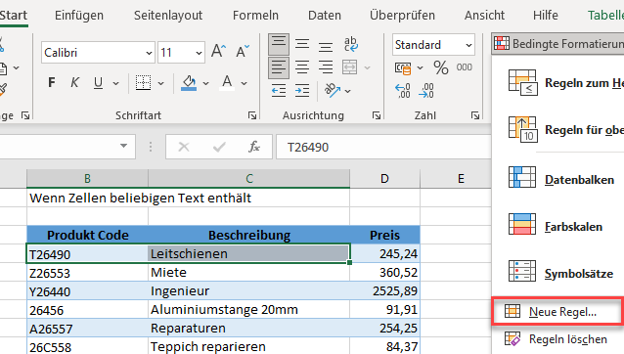Apply font color letter A
624x354 pixels.
pos(227,83)
